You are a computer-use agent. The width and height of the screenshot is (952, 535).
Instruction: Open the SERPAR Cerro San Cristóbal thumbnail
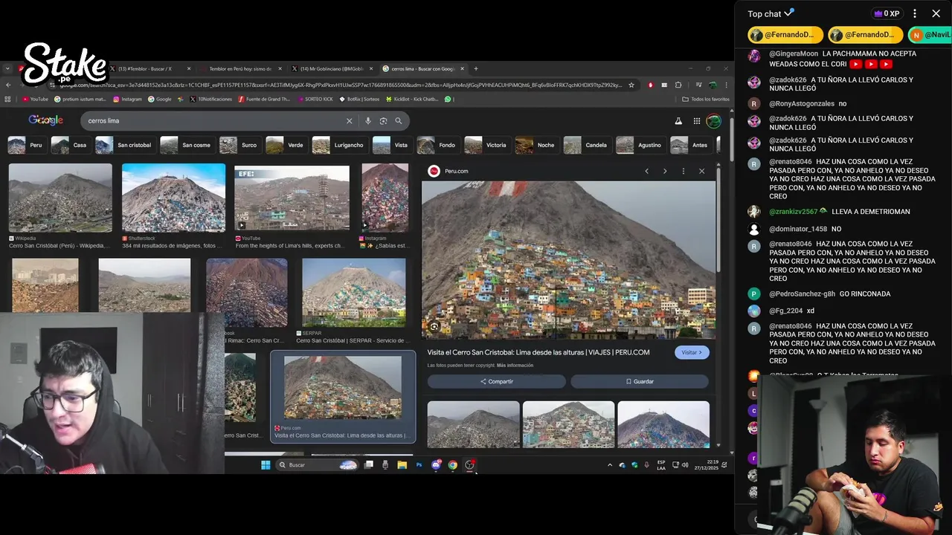pyautogui.click(x=354, y=293)
